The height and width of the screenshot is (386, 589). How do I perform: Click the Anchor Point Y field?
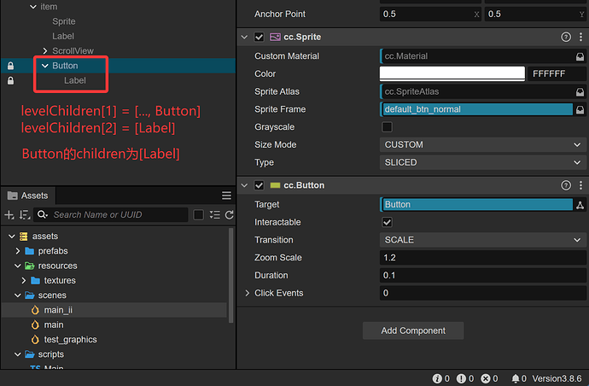[x=535, y=15]
